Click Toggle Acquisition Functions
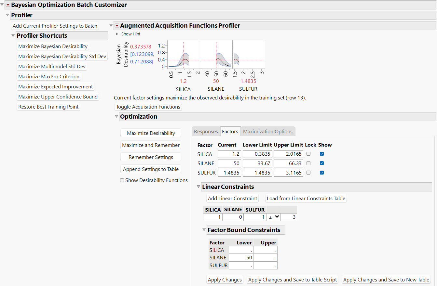The image size is (437, 286). [x=148, y=107]
